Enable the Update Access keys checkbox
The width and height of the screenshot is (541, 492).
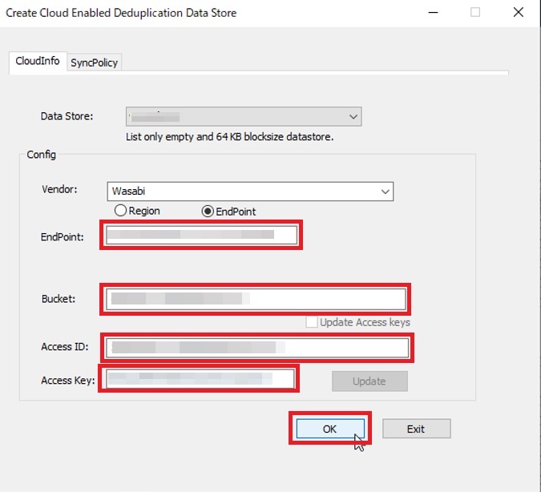[312, 322]
